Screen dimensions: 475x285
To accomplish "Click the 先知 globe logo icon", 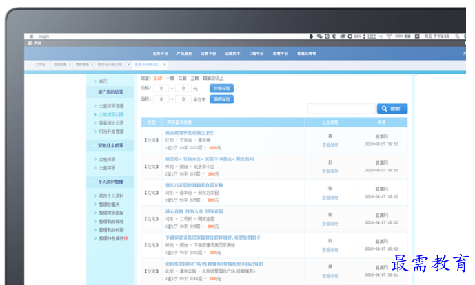I will [30, 43].
